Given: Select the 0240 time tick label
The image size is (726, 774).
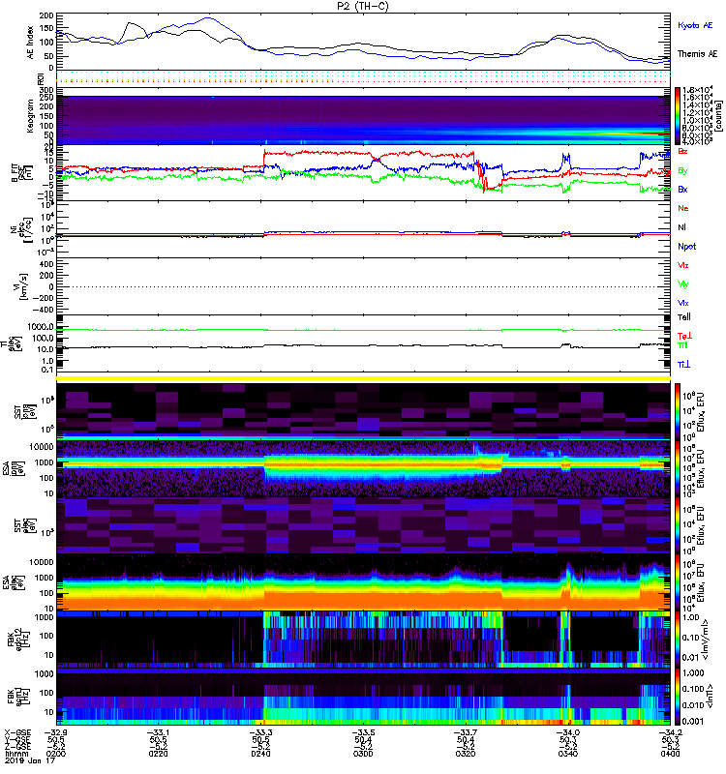Looking at the screenshot, I should (260, 754).
